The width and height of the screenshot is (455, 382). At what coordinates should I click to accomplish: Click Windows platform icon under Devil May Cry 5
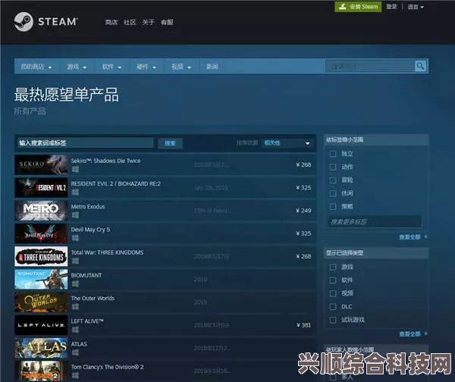tap(75, 238)
